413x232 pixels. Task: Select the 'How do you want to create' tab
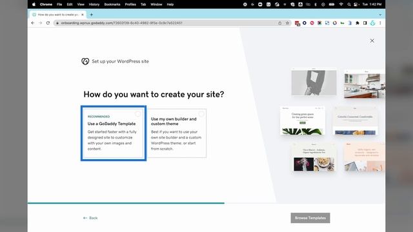(58, 15)
